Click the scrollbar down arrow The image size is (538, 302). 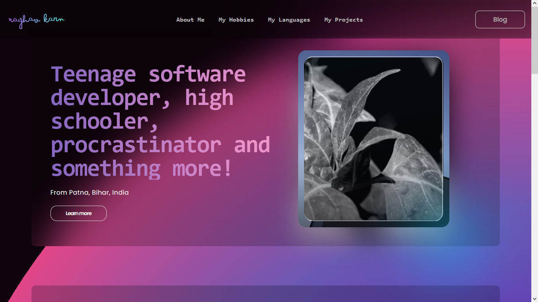pos(534,299)
